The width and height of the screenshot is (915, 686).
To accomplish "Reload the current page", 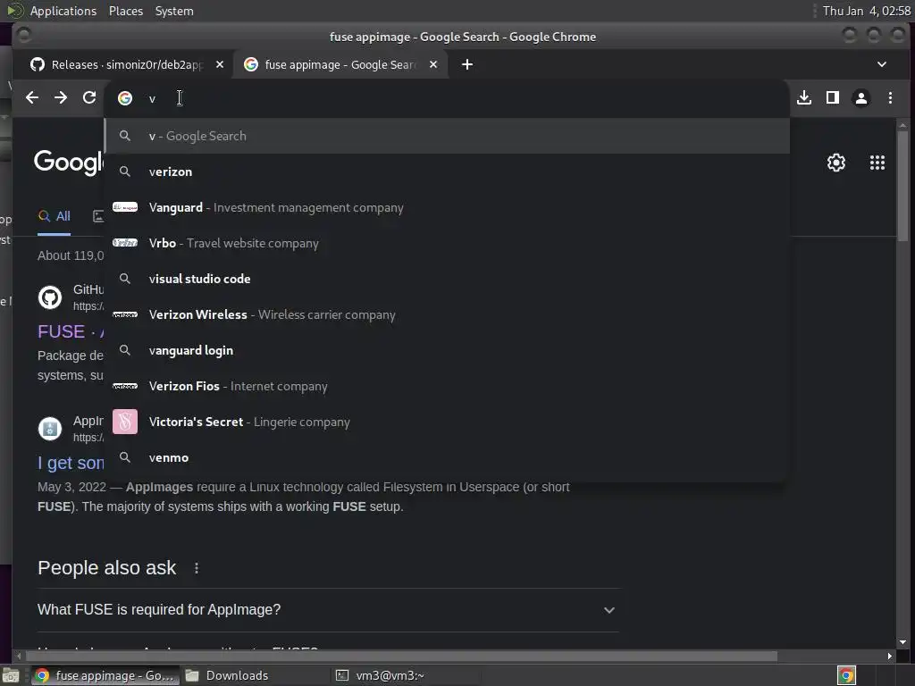I will [x=89, y=98].
